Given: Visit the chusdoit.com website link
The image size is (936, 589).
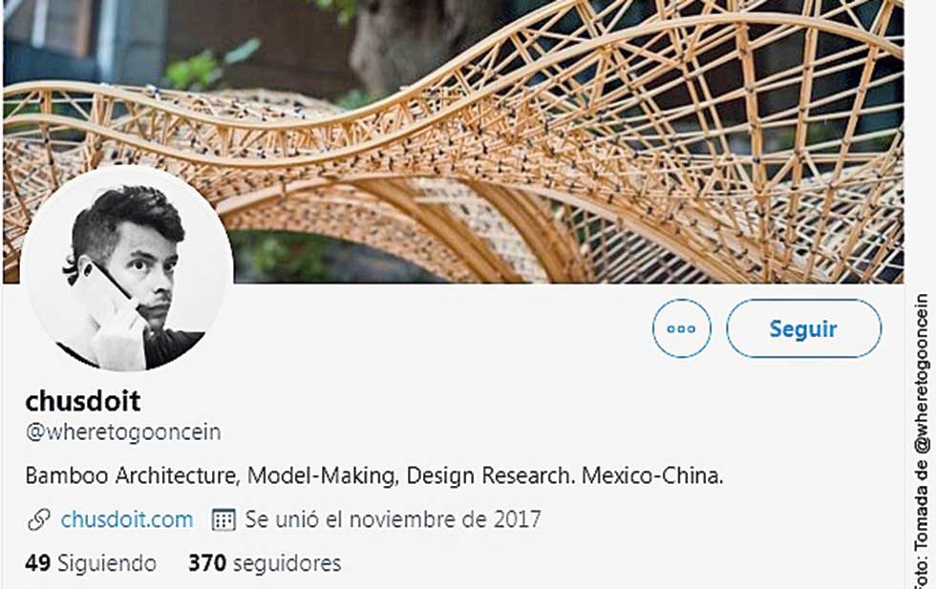Looking at the screenshot, I should click(x=126, y=519).
